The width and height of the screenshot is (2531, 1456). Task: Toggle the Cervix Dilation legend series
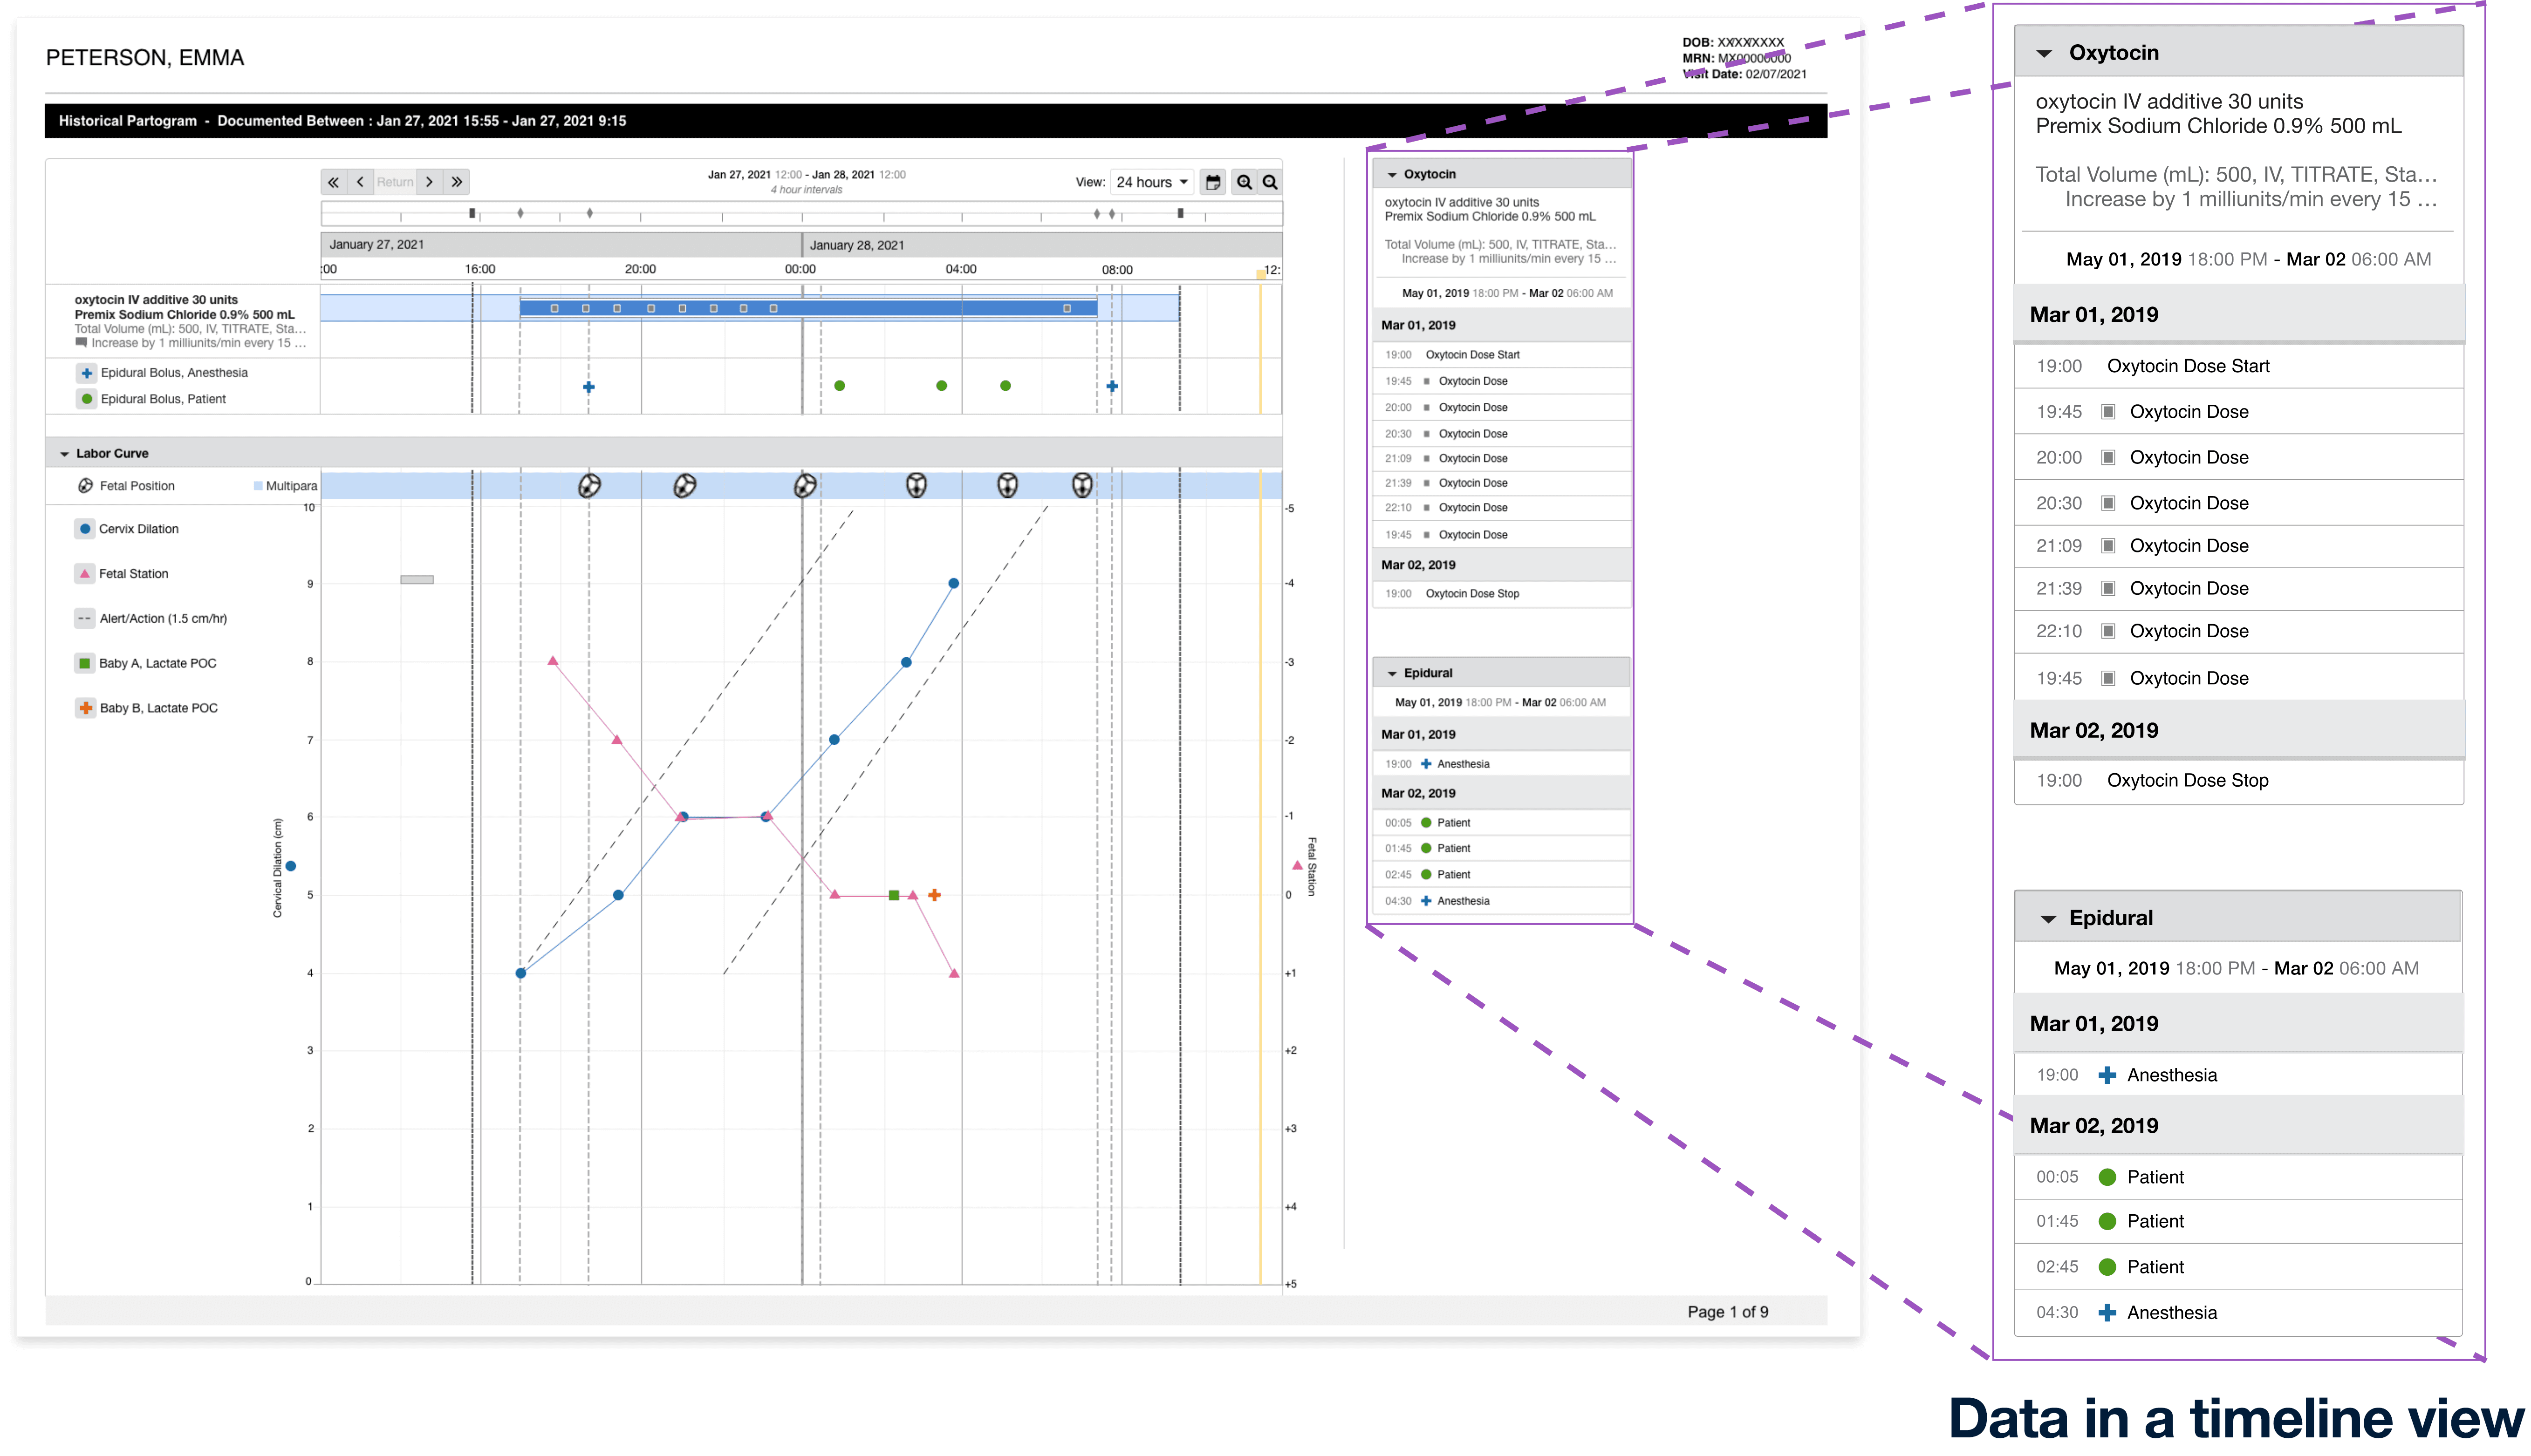tap(85, 529)
